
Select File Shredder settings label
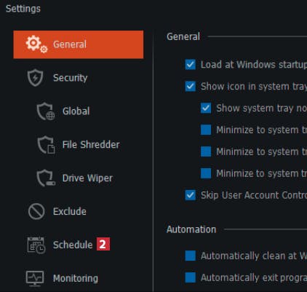(91, 145)
